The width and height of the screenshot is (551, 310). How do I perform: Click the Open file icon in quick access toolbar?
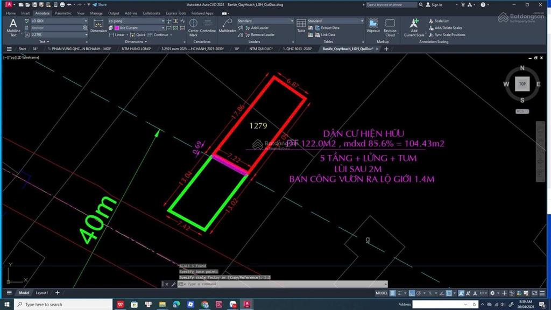tap(28, 4)
